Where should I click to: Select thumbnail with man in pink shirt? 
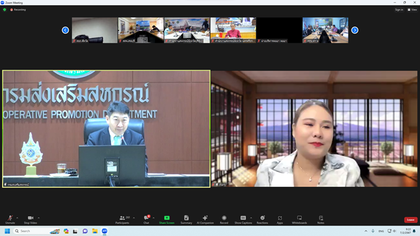[233, 30]
